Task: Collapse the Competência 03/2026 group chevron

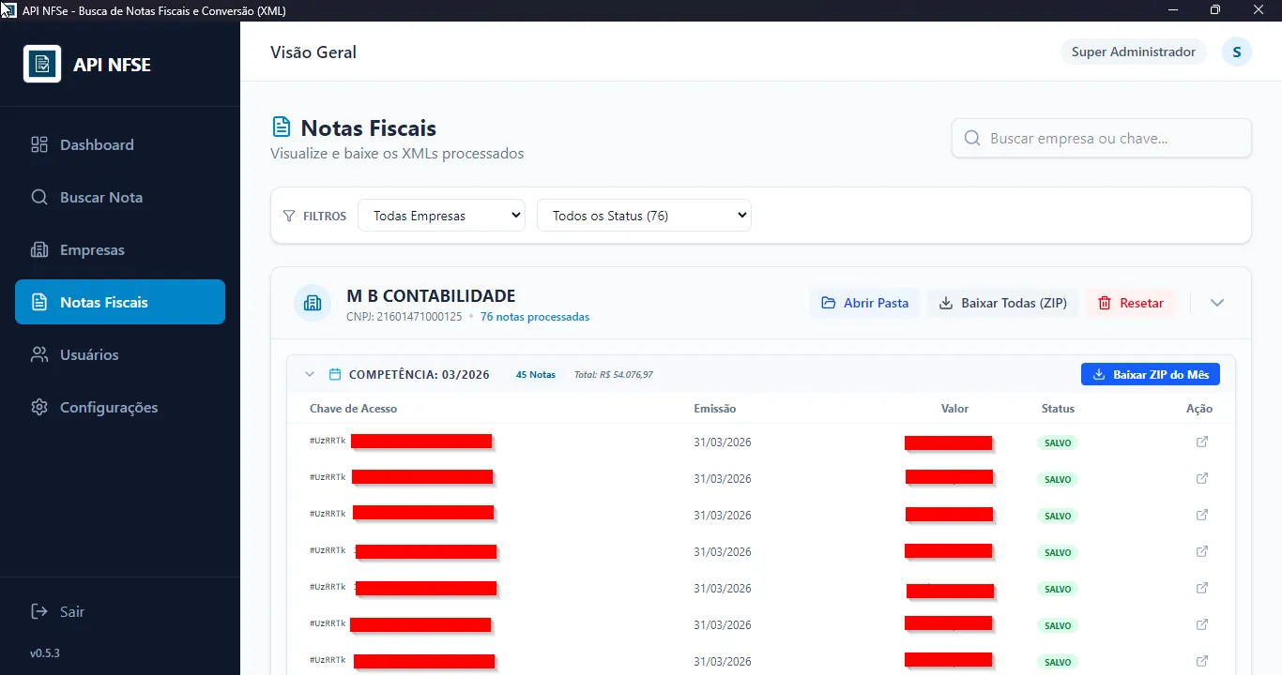Action: pyautogui.click(x=310, y=374)
